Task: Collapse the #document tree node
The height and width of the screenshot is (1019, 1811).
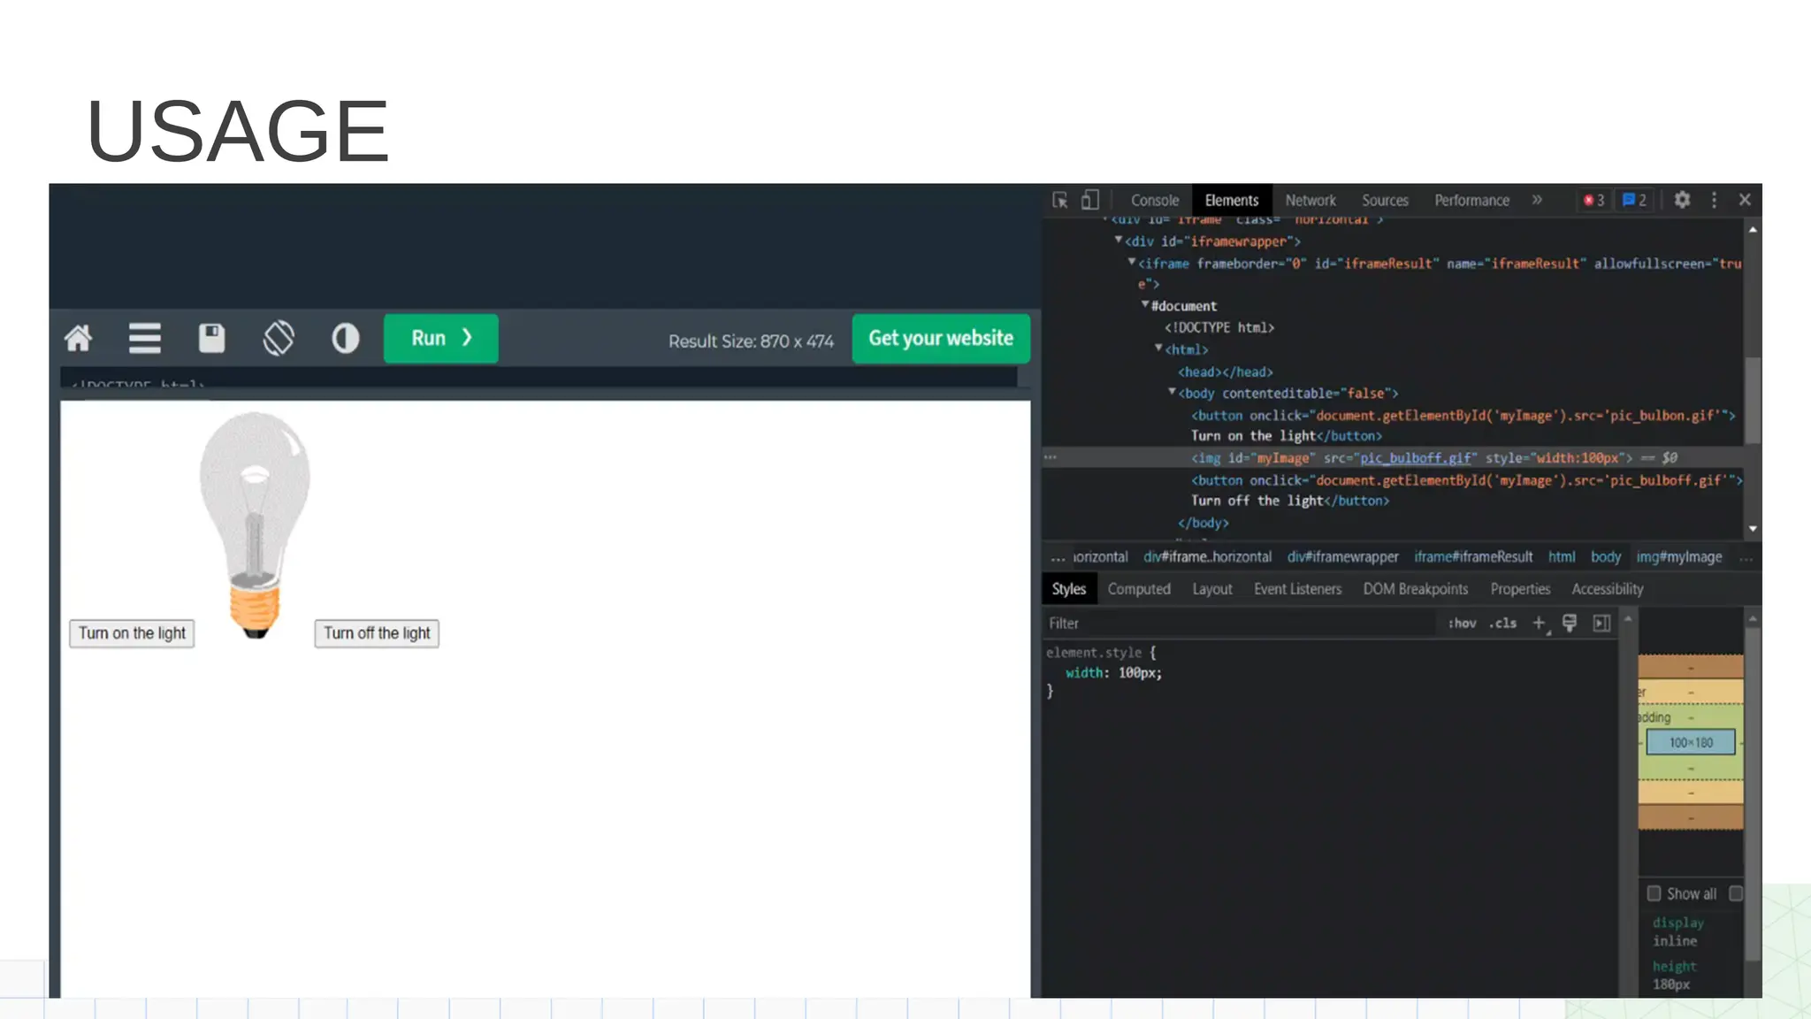Action: click(1145, 304)
